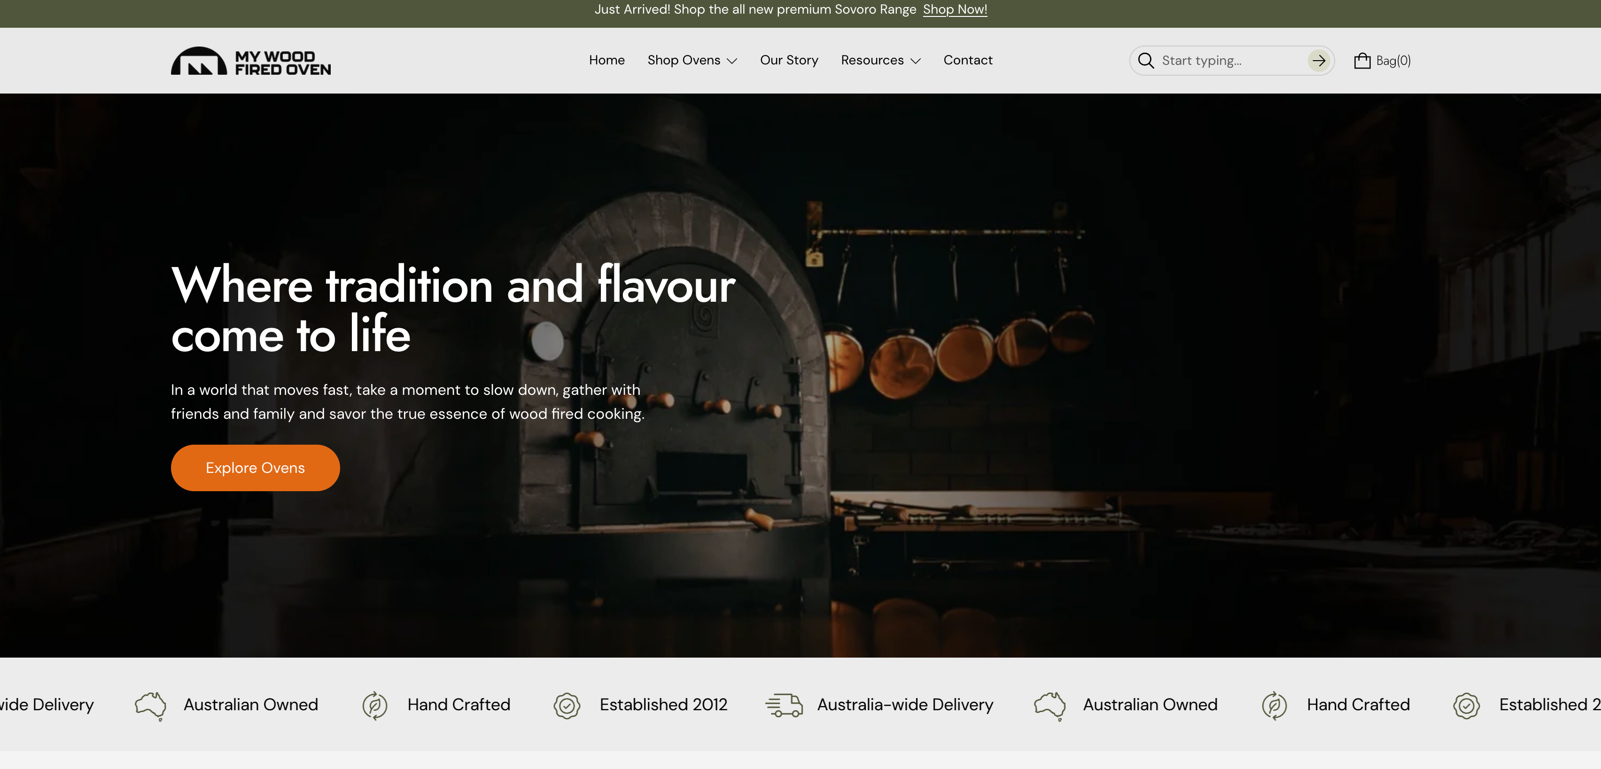Click the search magnifier icon
The height and width of the screenshot is (769, 1601).
click(1145, 60)
